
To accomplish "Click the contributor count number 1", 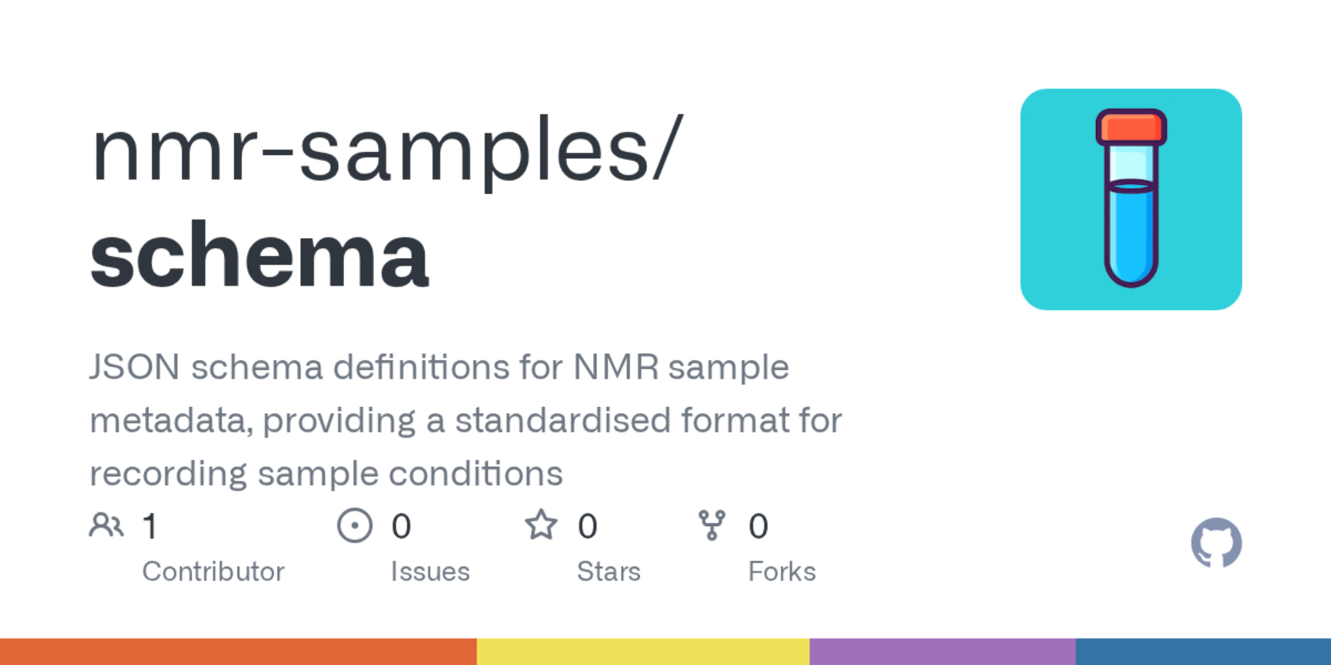I will coord(150,526).
